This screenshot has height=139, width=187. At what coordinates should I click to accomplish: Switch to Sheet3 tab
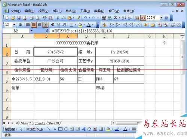coord(53,123)
